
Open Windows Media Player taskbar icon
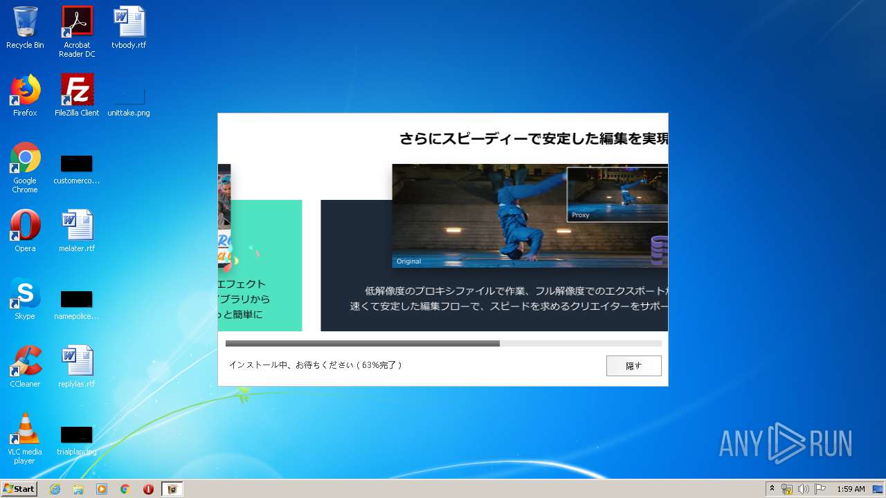[x=102, y=489]
